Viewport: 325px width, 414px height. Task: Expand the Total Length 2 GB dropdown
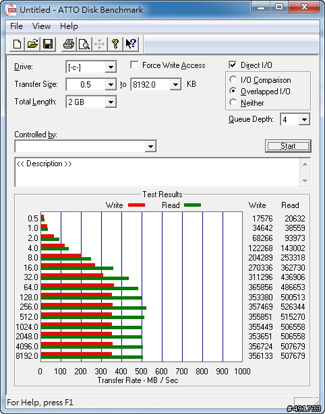[111, 102]
